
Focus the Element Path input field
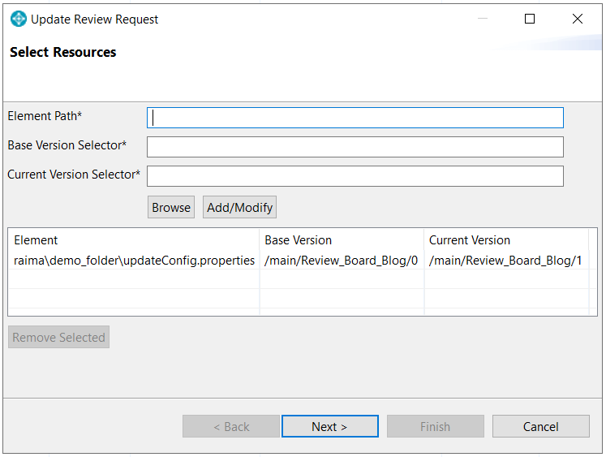(x=355, y=118)
